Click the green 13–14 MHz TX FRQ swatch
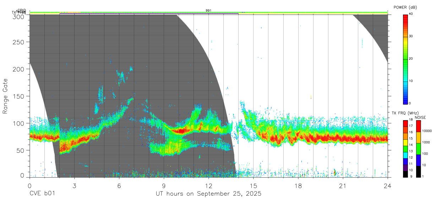 coord(405,149)
